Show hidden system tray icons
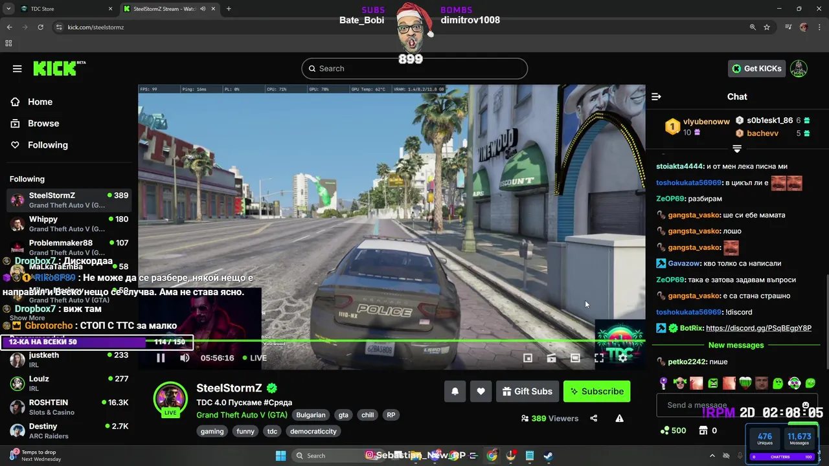Image resolution: width=829 pixels, height=466 pixels. tap(712, 456)
